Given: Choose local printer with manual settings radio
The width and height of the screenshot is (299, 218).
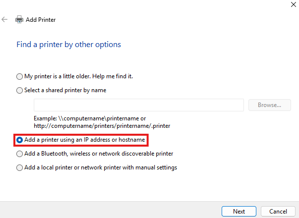Looking at the screenshot, I should [19, 167].
